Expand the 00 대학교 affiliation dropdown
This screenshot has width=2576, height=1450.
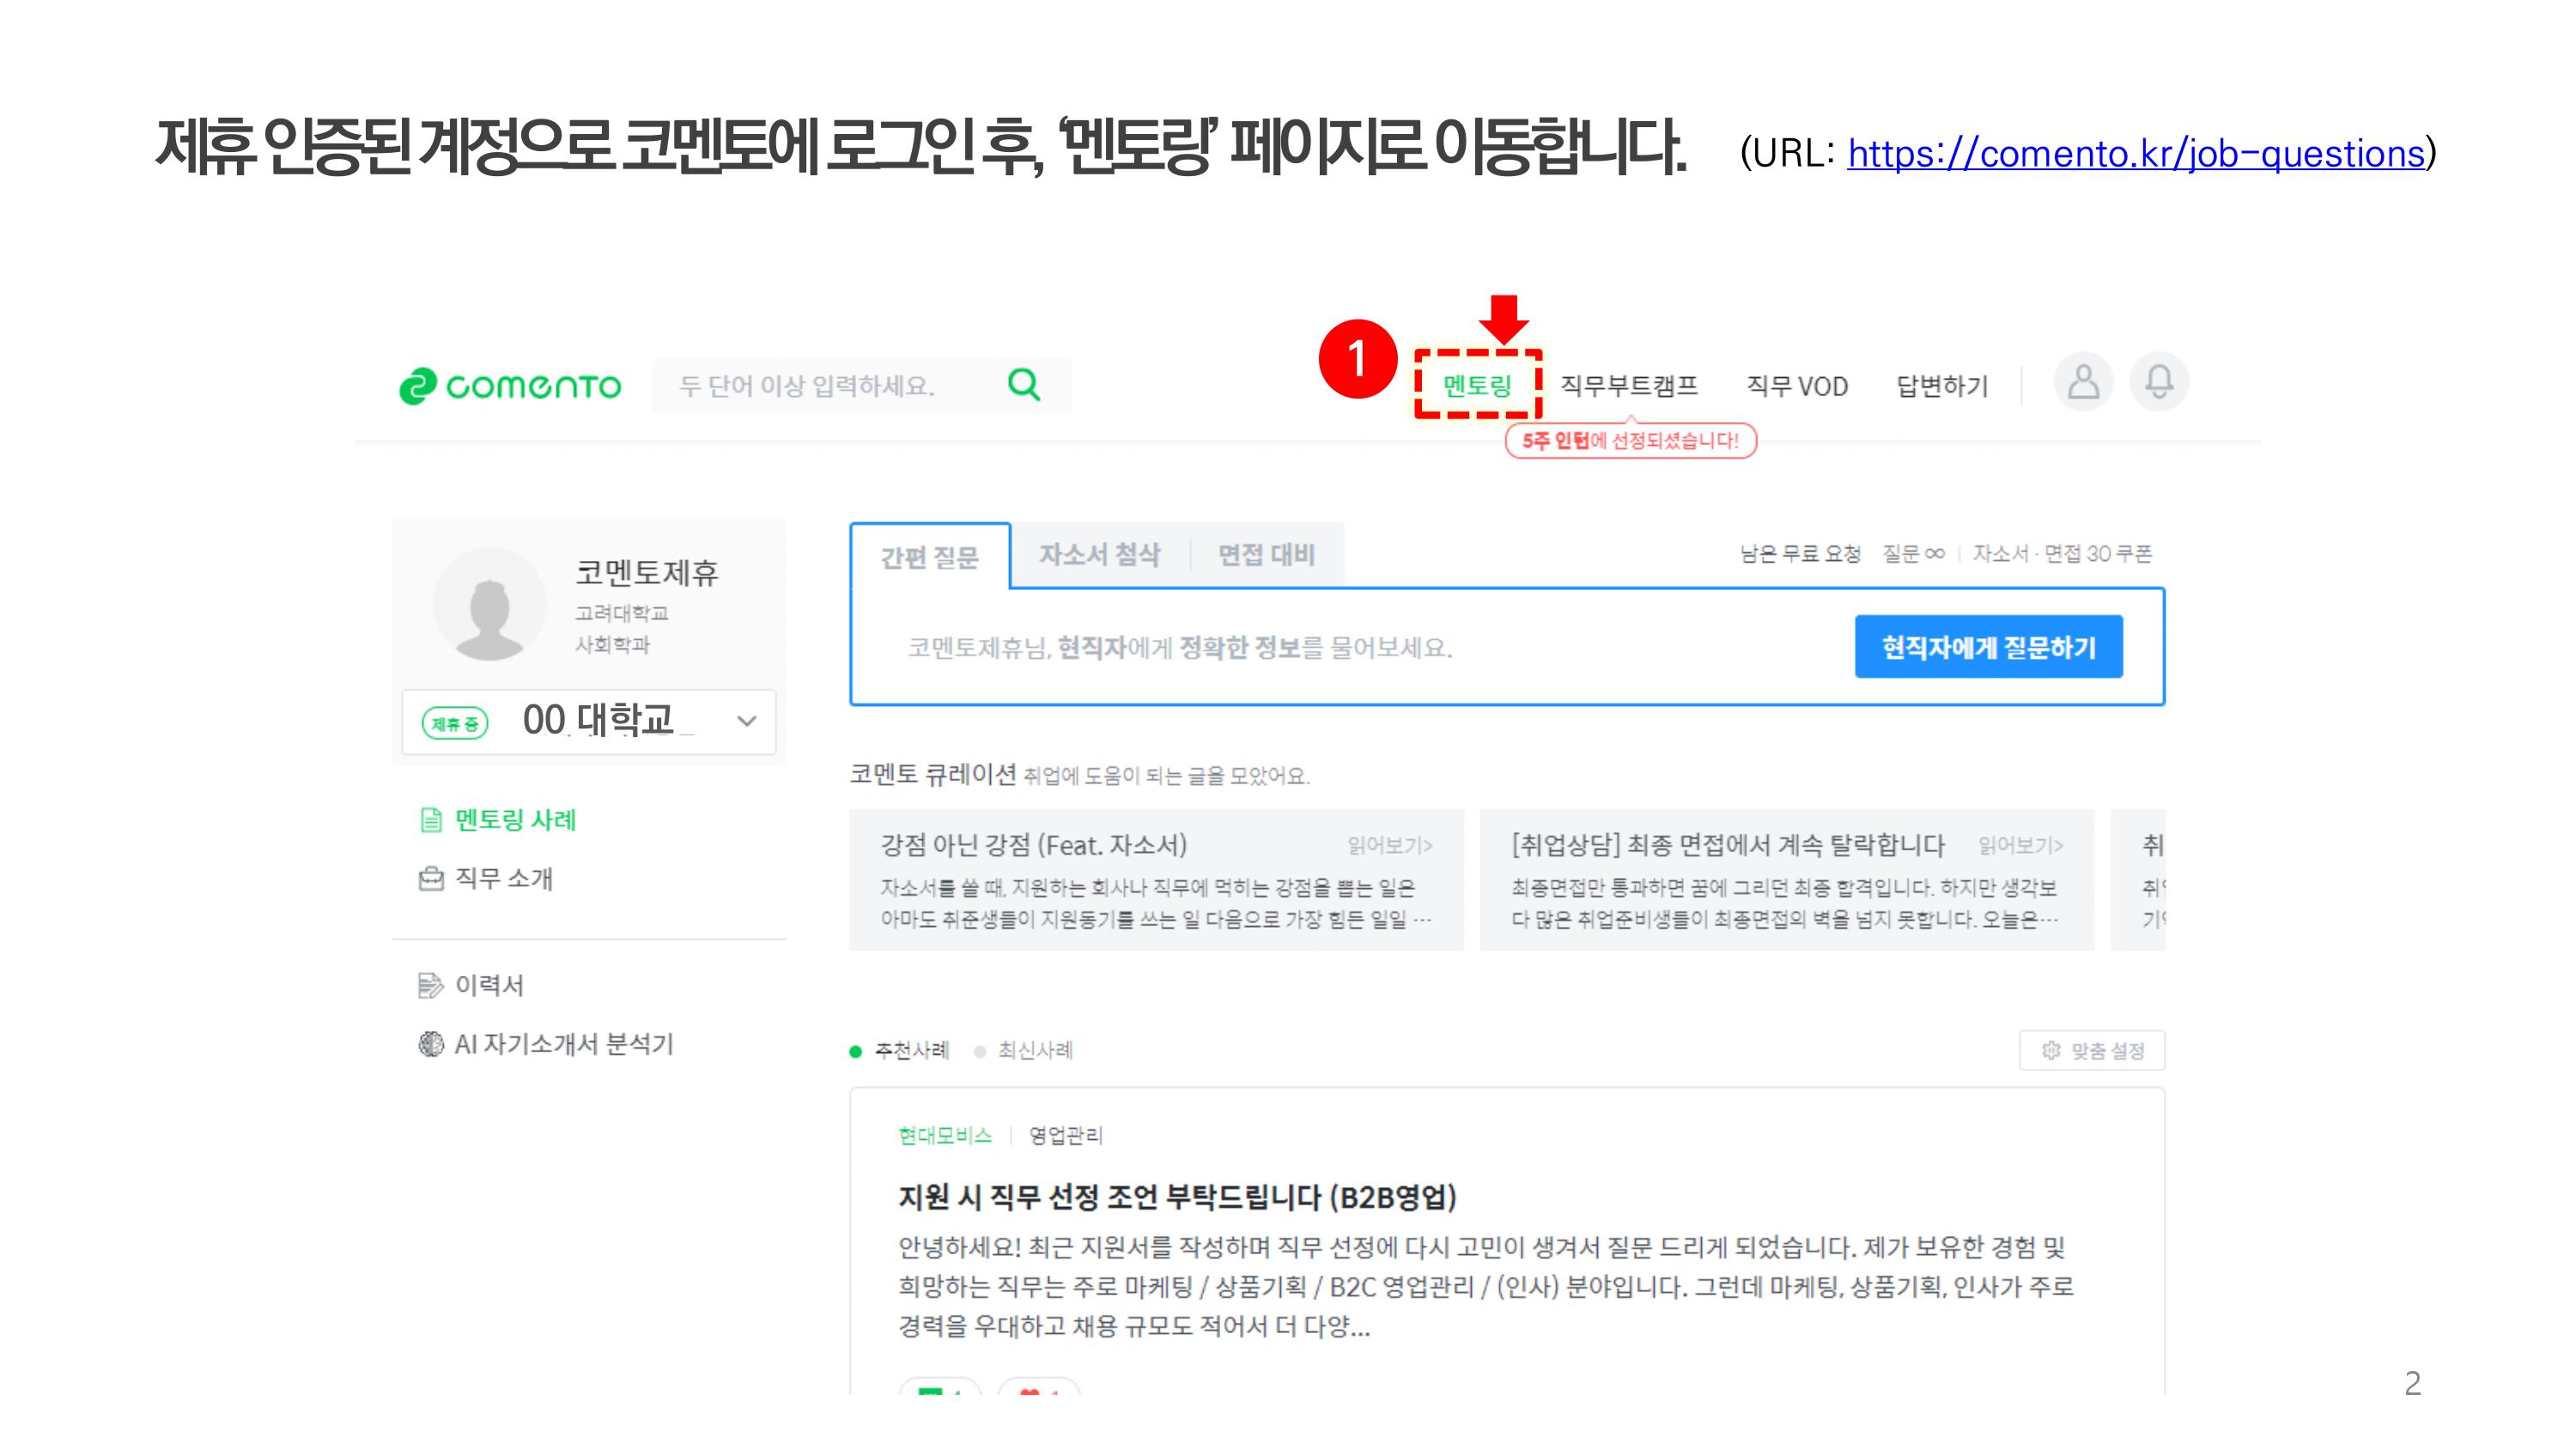pyautogui.click(x=746, y=722)
